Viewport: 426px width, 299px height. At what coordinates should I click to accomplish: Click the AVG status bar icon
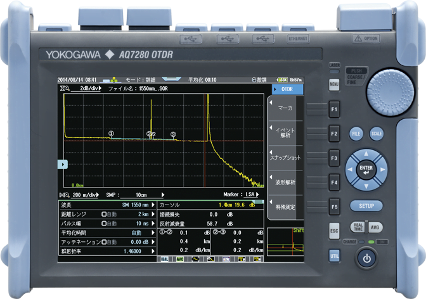point(180,259)
